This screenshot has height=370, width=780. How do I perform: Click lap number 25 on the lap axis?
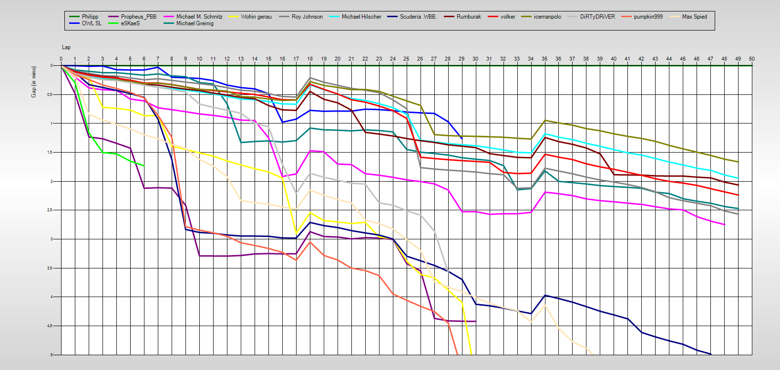406,59
